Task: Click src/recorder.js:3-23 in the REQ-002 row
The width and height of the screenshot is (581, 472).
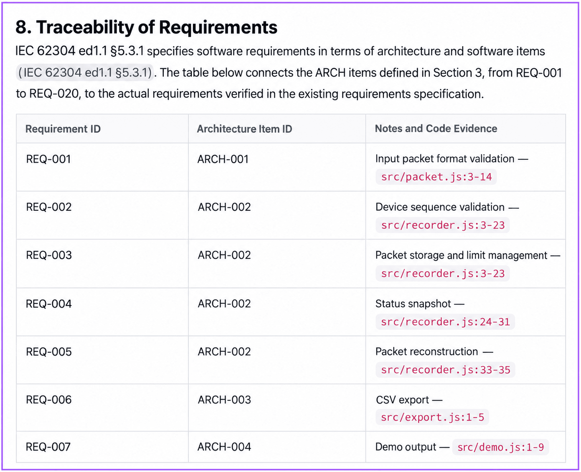Action: tap(443, 225)
